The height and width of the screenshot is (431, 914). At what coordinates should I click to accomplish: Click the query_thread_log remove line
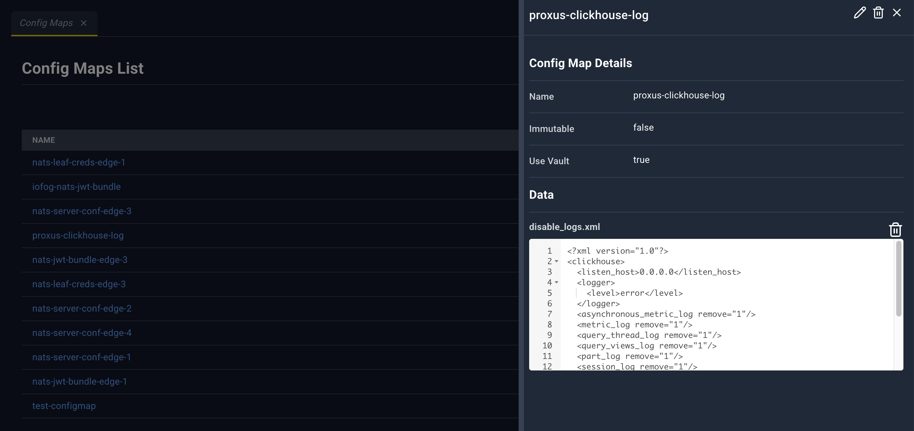[649, 335]
